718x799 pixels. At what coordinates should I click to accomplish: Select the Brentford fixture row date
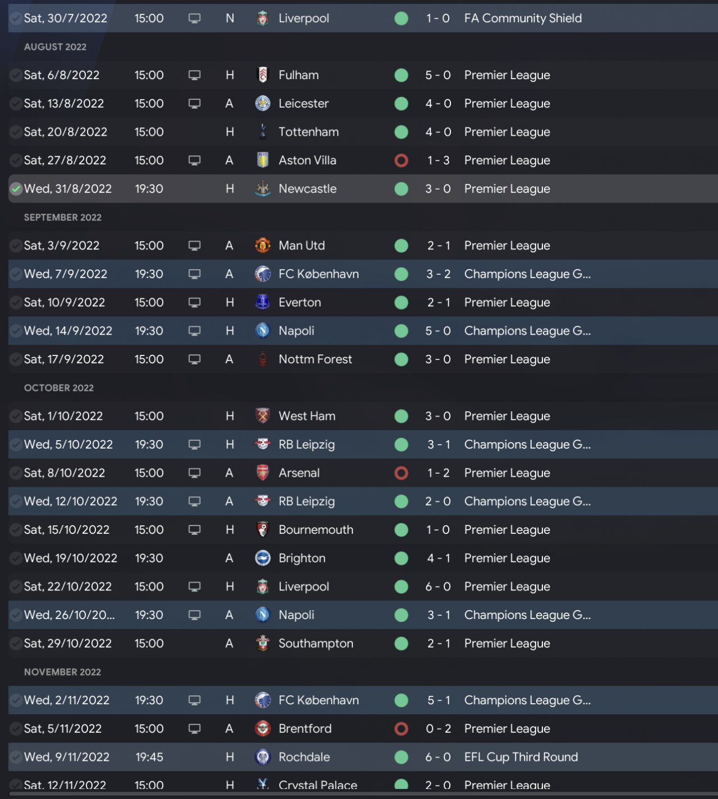63,729
